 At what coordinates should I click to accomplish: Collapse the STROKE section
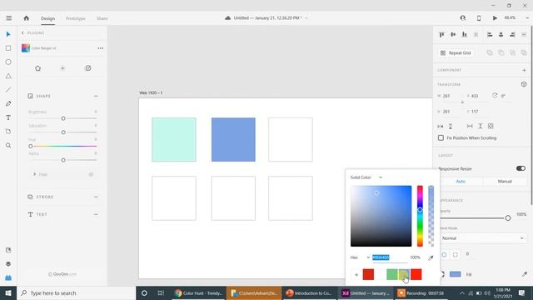[x=96, y=197]
